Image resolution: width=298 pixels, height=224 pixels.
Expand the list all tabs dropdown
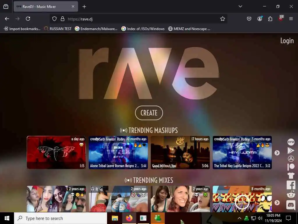[240, 6]
